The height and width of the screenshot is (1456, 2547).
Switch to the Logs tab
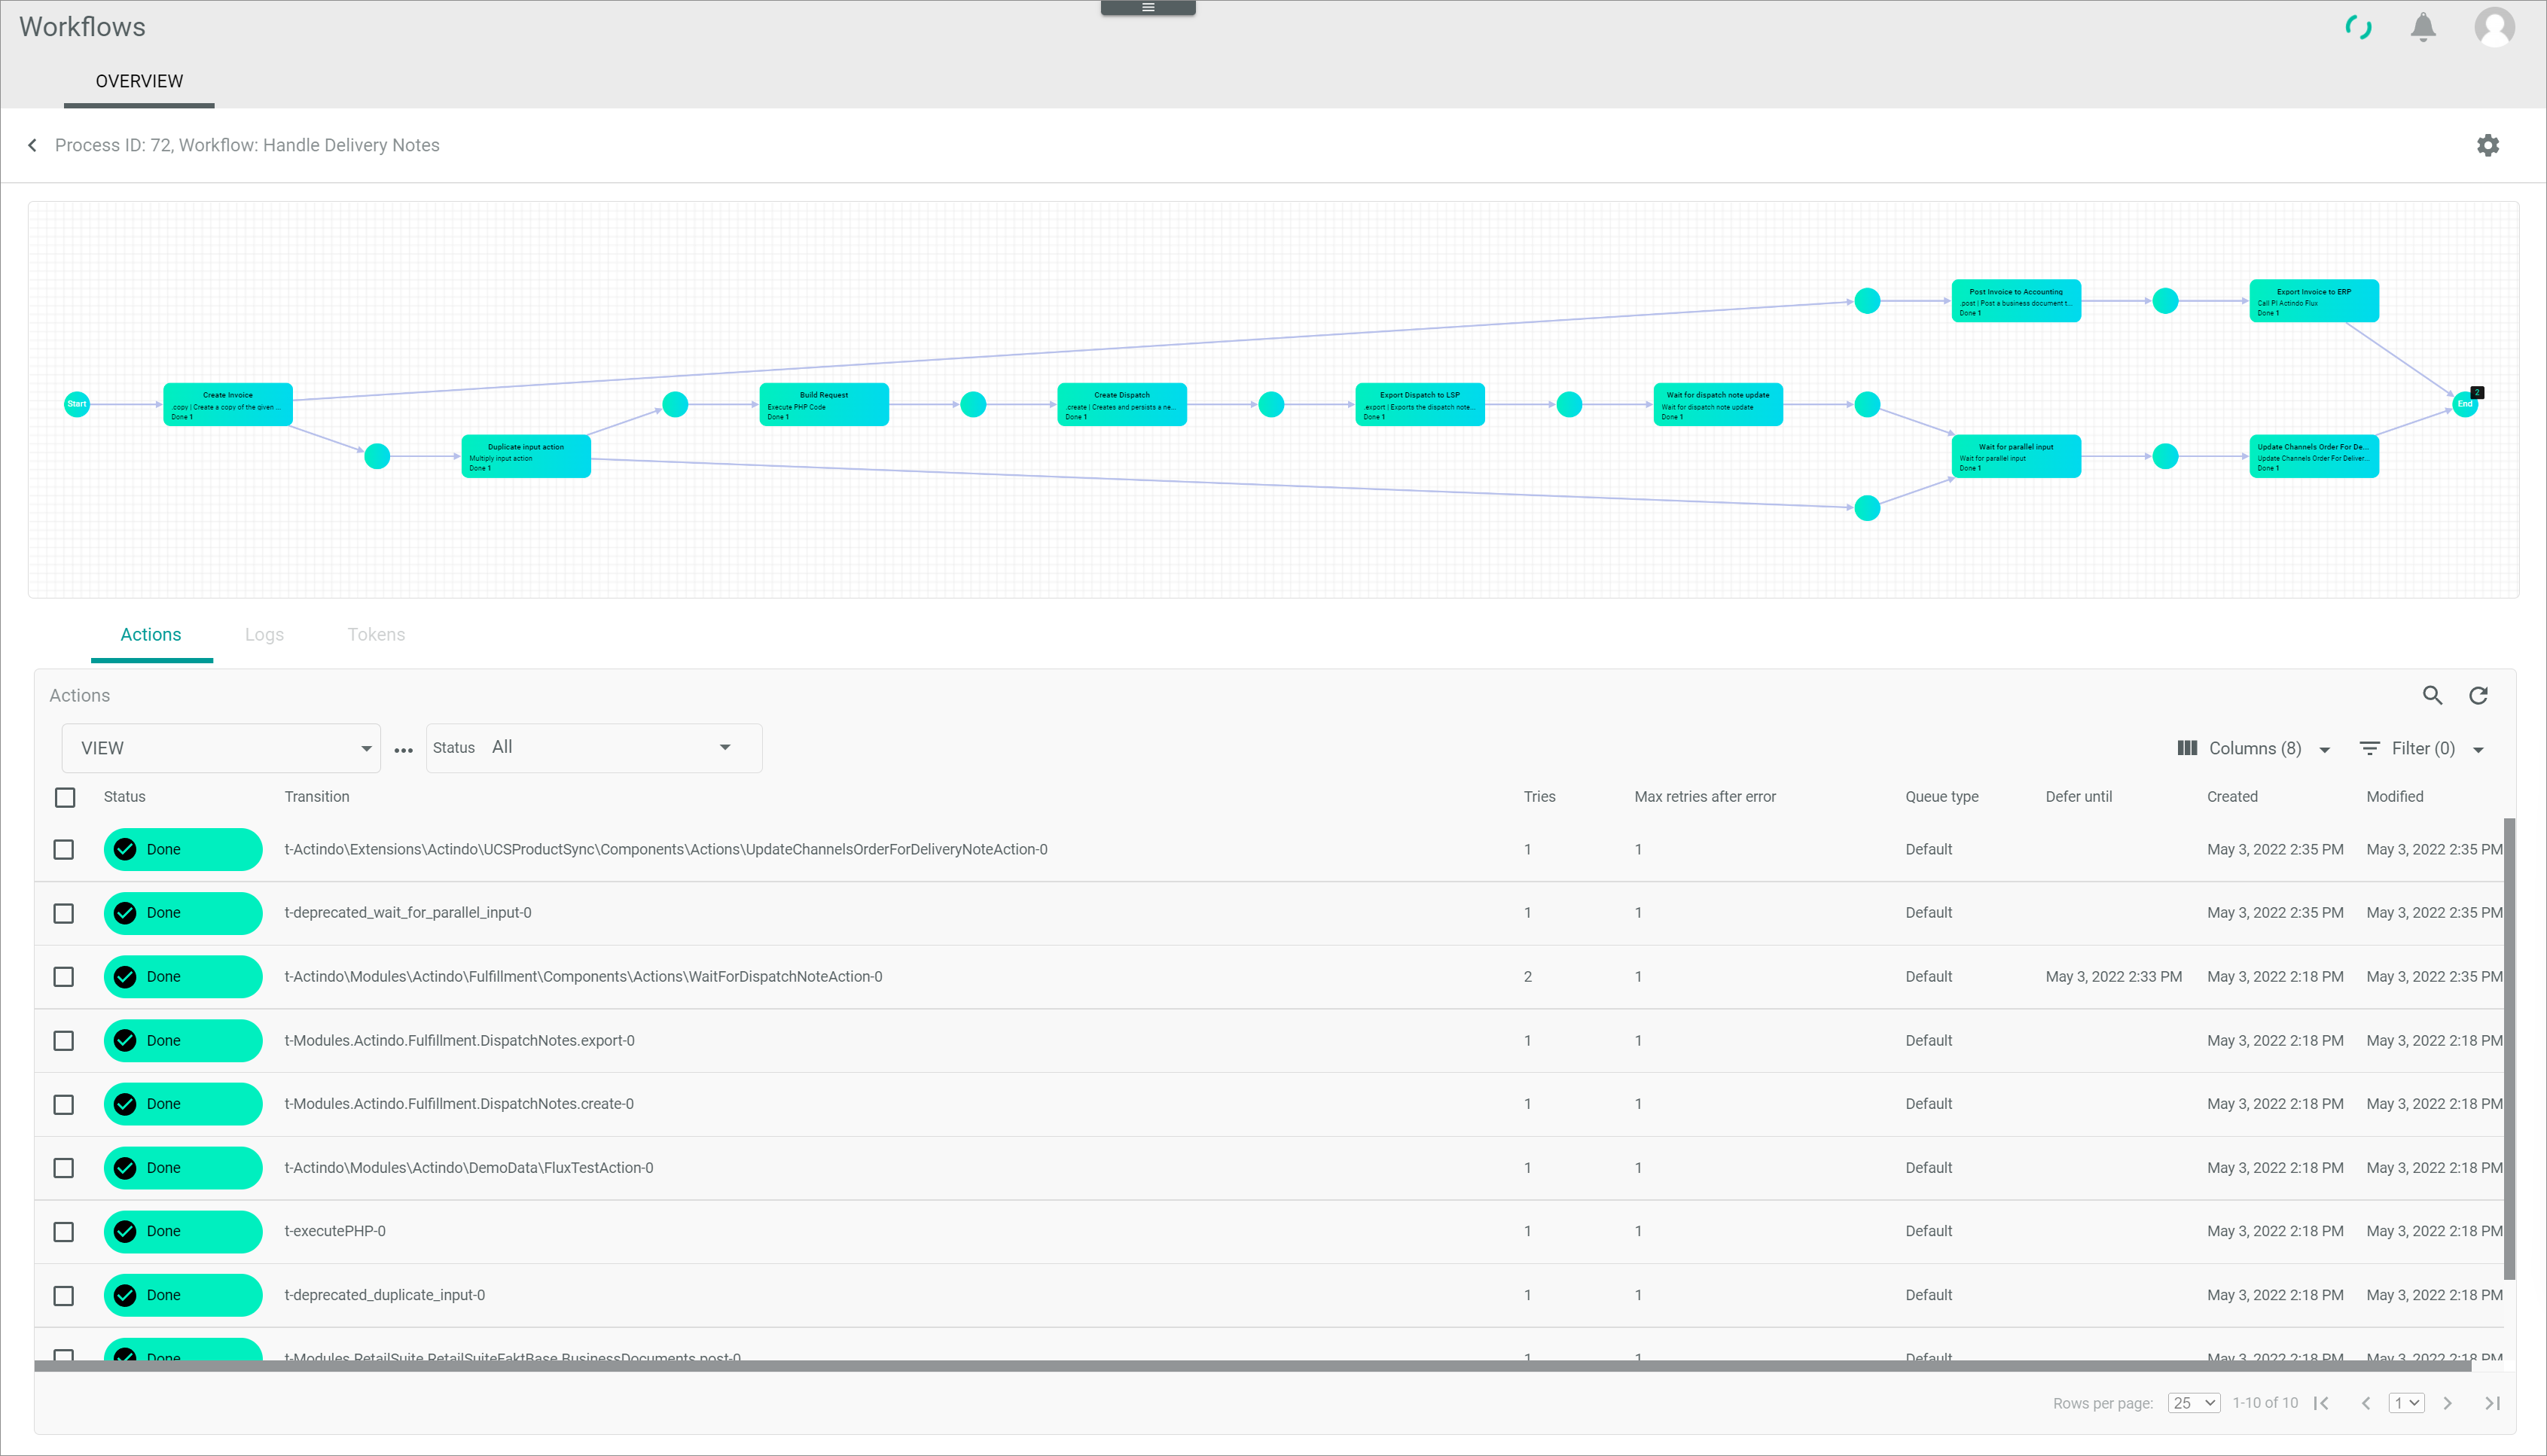[264, 634]
